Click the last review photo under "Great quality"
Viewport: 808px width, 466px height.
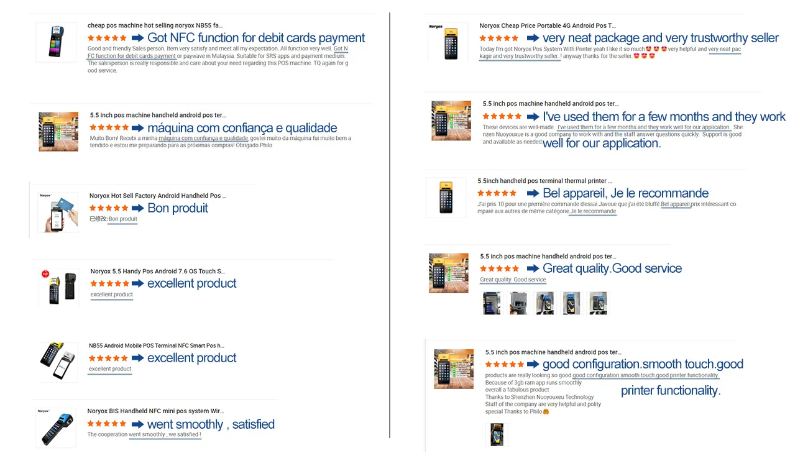[598, 303]
